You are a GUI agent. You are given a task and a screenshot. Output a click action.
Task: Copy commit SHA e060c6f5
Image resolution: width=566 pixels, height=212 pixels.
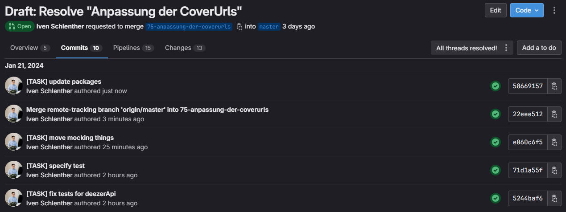[x=554, y=142]
